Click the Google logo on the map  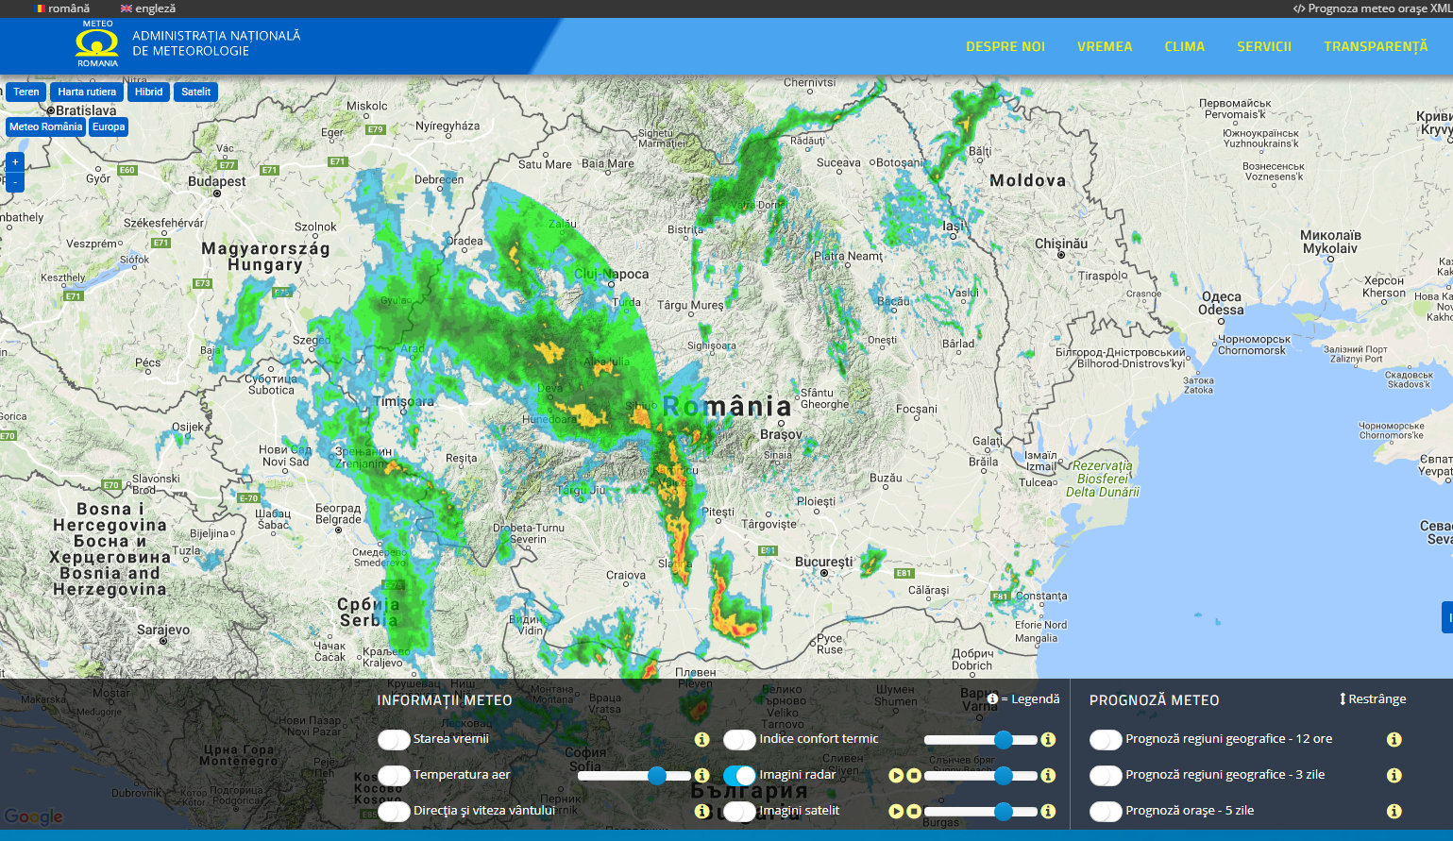coord(34,816)
